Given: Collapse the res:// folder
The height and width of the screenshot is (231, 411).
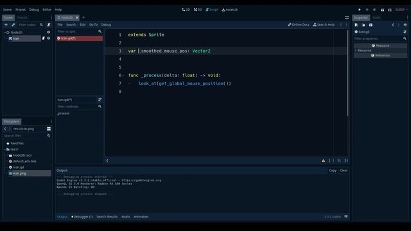Looking at the screenshot, I should point(4,150).
